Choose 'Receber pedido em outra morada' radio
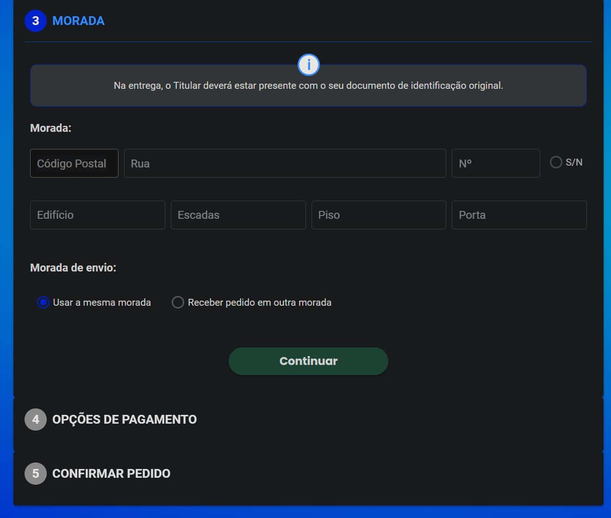This screenshot has width=611, height=518. click(x=178, y=302)
